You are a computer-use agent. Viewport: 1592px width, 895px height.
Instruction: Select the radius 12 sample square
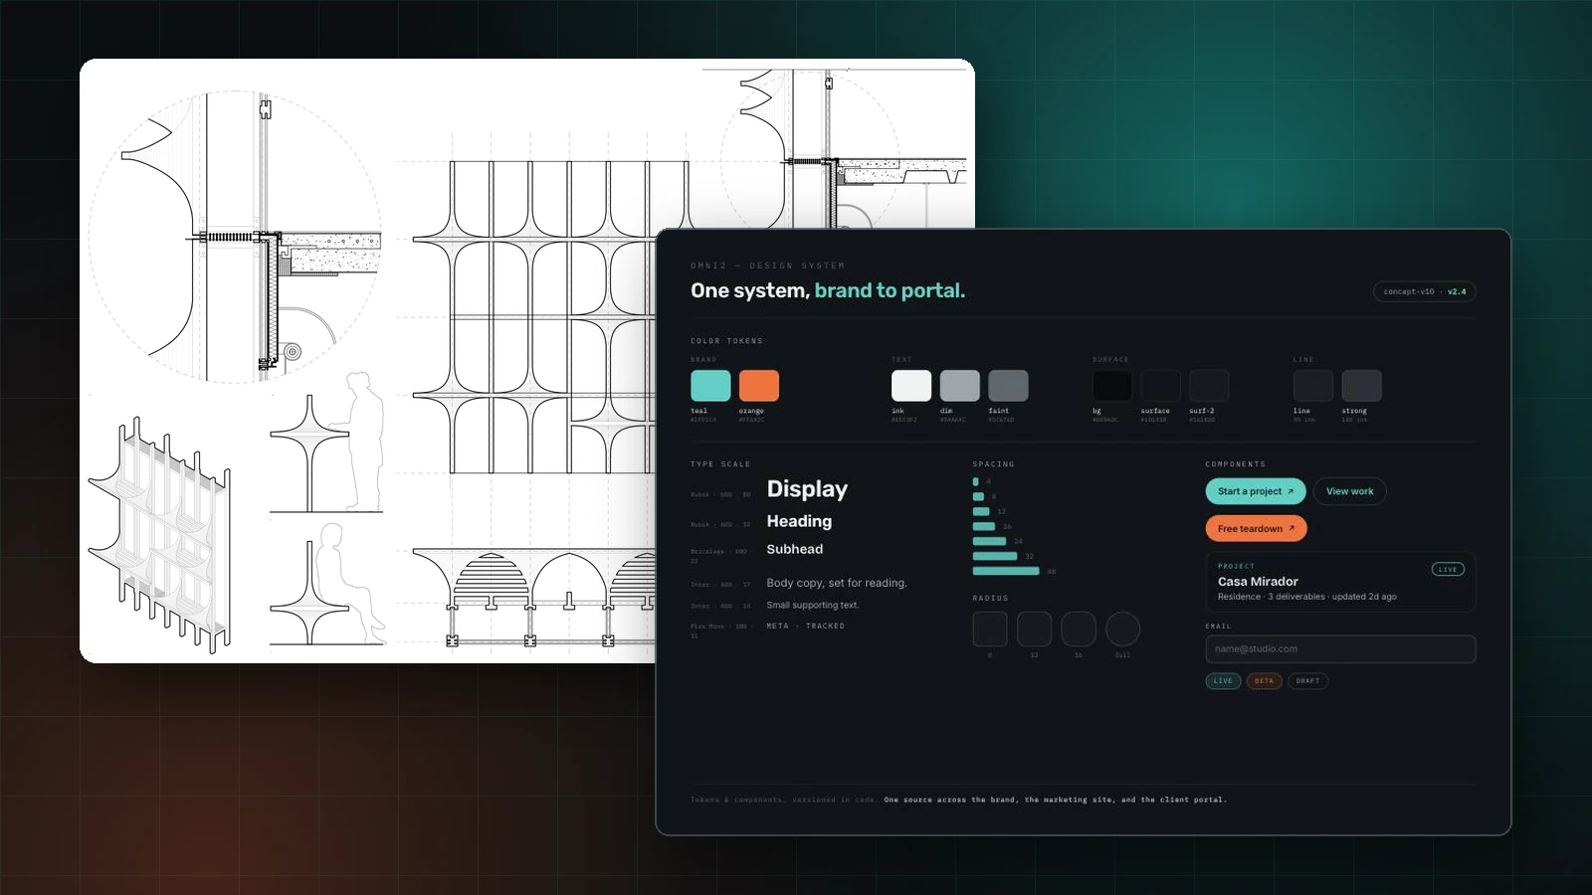pyautogui.click(x=1034, y=628)
